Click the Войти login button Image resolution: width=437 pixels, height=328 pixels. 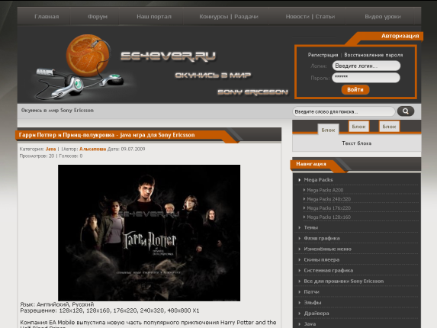pos(355,90)
